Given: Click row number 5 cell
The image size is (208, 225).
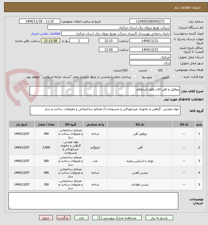Looking at the screenshot, I should [199, 184].
